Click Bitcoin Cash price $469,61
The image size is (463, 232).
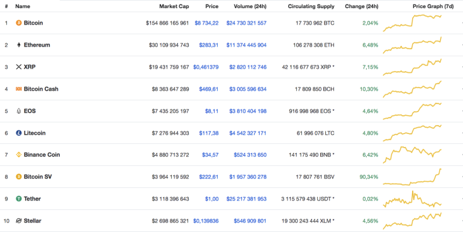209,89
